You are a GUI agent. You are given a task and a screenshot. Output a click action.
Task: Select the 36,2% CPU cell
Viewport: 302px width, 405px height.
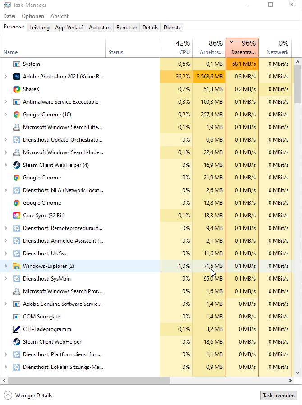click(176, 77)
